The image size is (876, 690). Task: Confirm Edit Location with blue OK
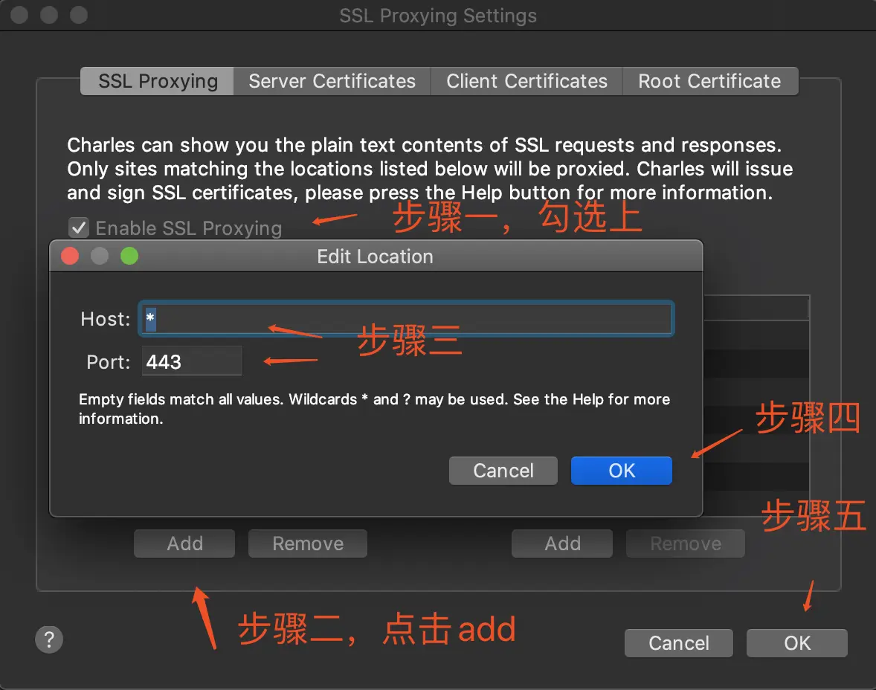[x=621, y=471]
